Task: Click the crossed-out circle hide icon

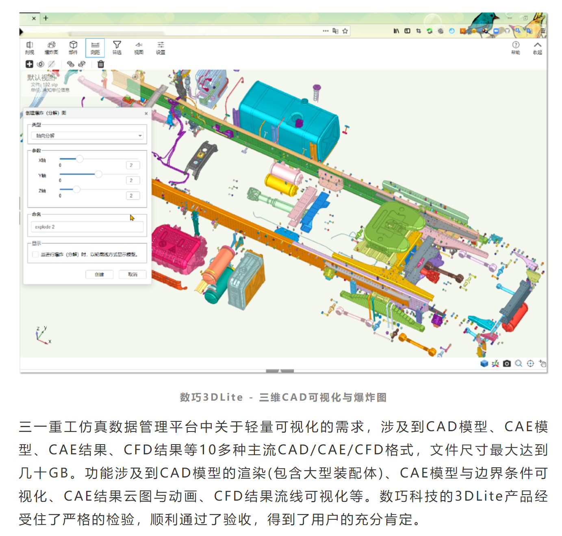Action: [x=51, y=64]
